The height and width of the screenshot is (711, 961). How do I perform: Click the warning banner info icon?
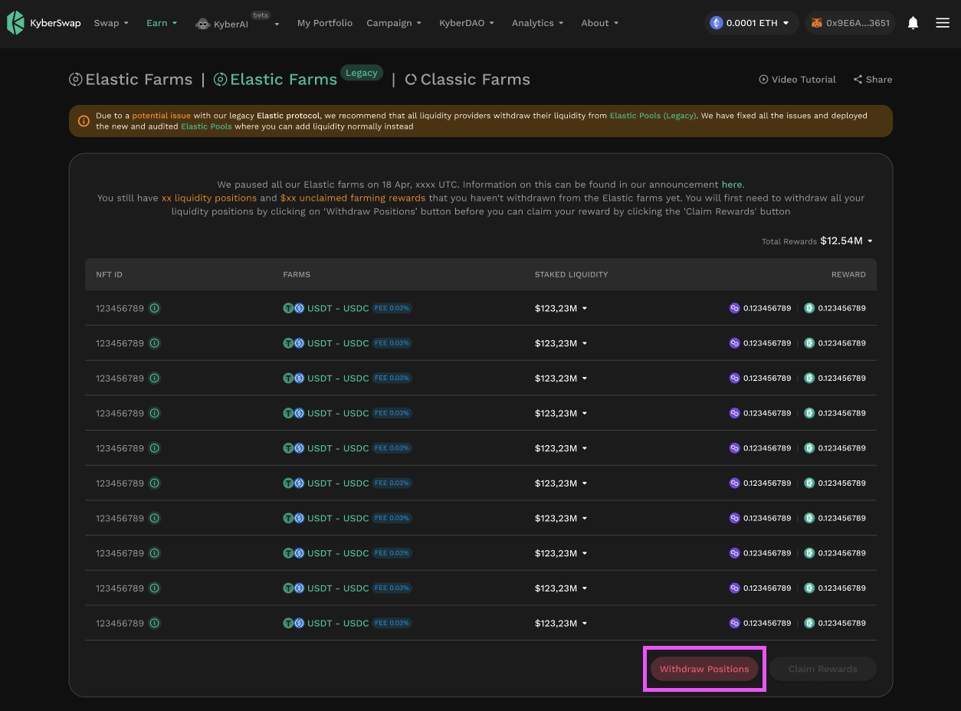pyautogui.click(x=84, y=121)
